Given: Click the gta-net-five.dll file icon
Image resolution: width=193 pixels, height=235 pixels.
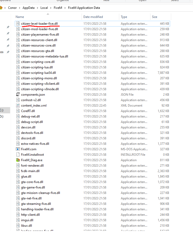Looking at the screenshot, I should 18,198.
